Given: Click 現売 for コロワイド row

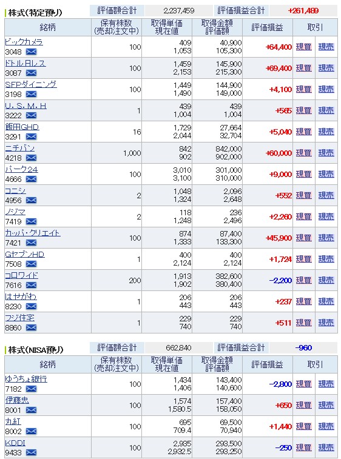Looking at the screenshot, I should tap(326, 280).
